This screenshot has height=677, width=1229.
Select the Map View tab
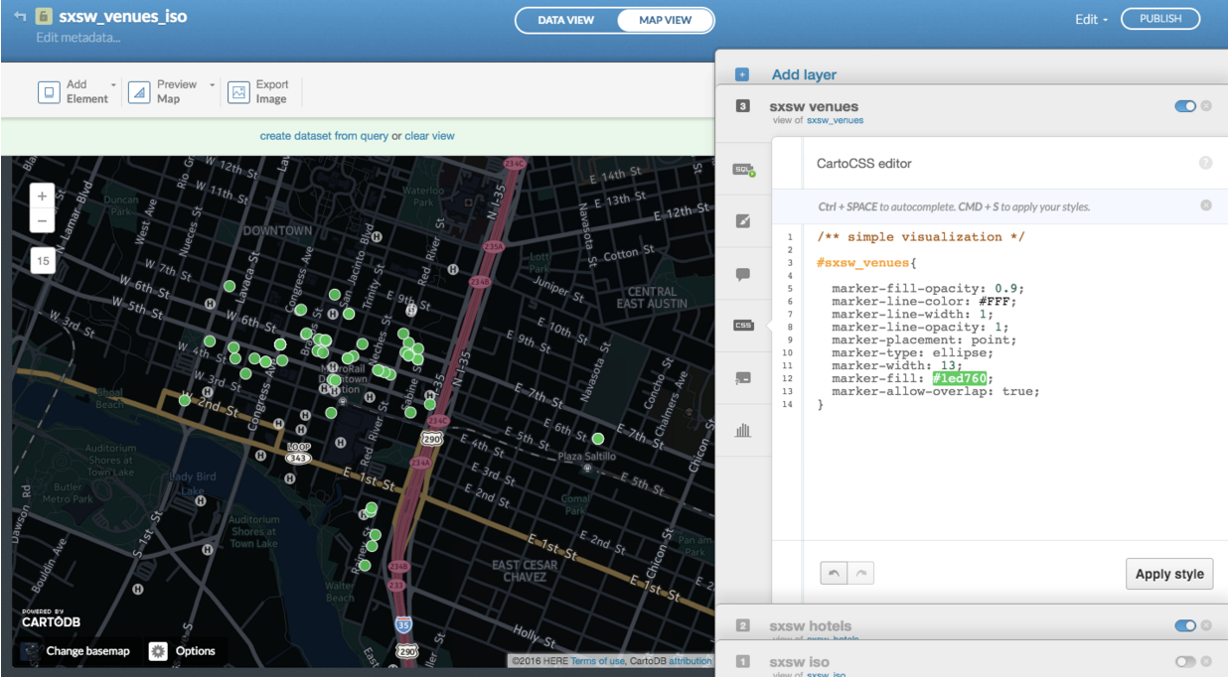click(x=665, y=20)
